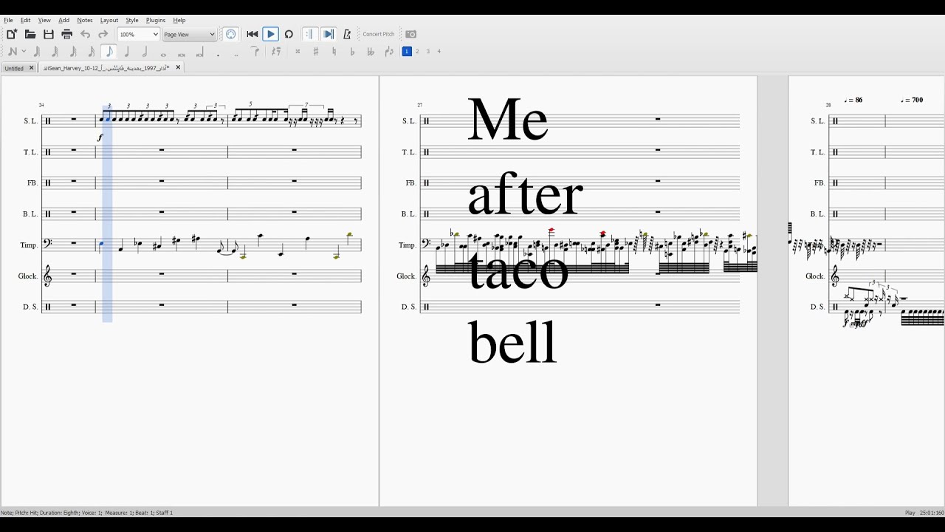Toggle loop playback
The height and width of the screenshot is (532, 945).
pyautogui.click(x=289, y=34)
